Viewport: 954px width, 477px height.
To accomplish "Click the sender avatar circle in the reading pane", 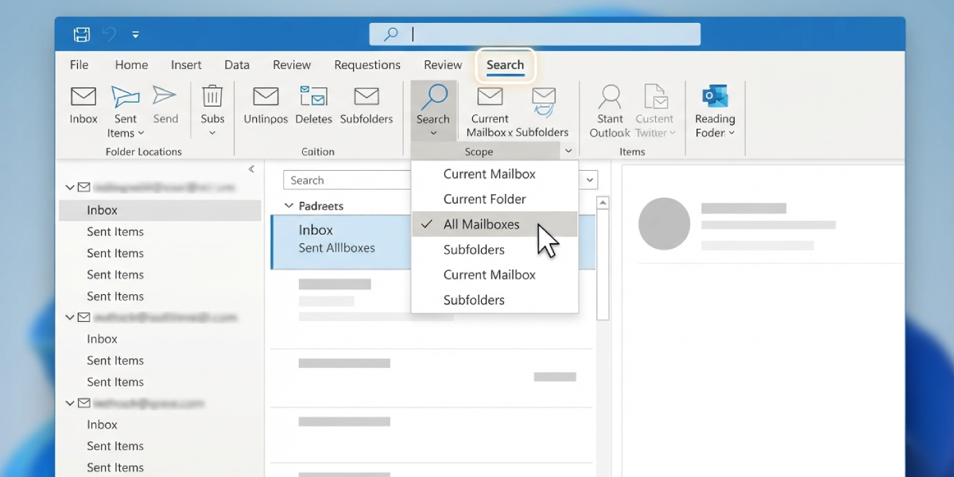I will (x=664, y=224).
